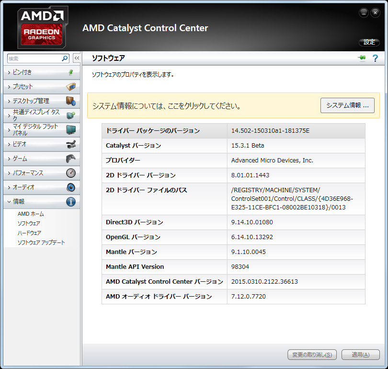
Task: Pin this page using green pushpin icon
Action: [362, 58]
